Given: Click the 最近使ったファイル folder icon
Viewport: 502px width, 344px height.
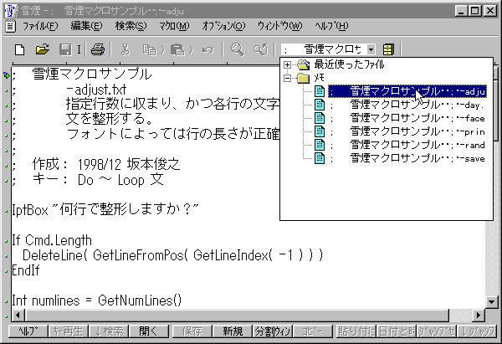Looking at the screenshot, I should 303,64.
